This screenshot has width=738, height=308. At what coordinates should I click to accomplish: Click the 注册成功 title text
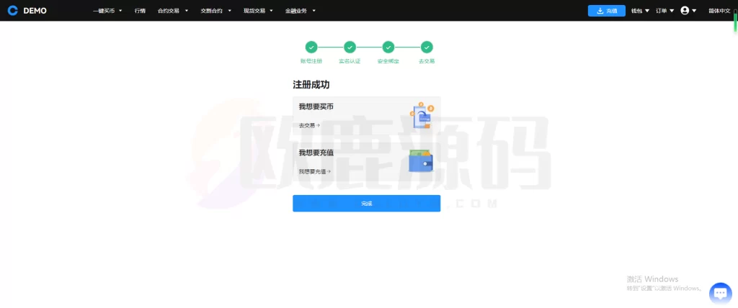point(311,85)
